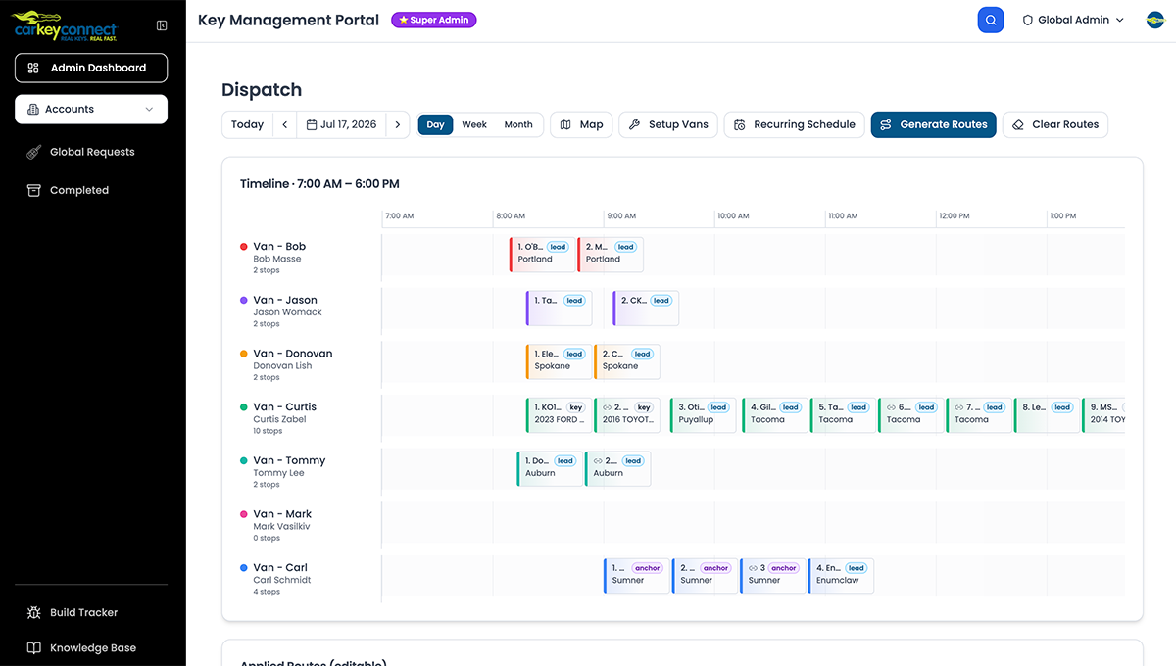Screen dimensions: 1176x666
Task: Open the search button in header
Action: (991, 20)
